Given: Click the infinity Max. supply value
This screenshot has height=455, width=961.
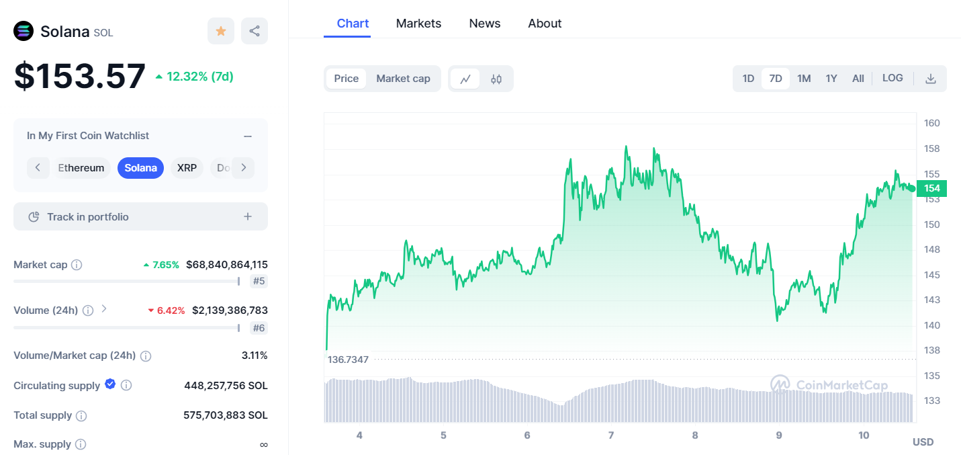Looking at the screenshot, I should coord(263,444).
